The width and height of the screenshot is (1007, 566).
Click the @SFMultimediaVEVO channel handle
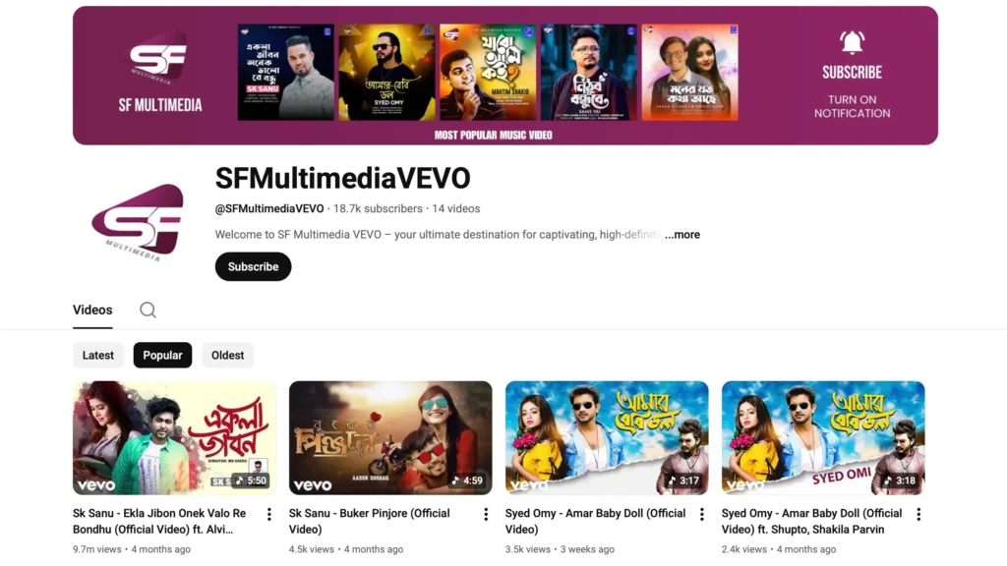269,208
